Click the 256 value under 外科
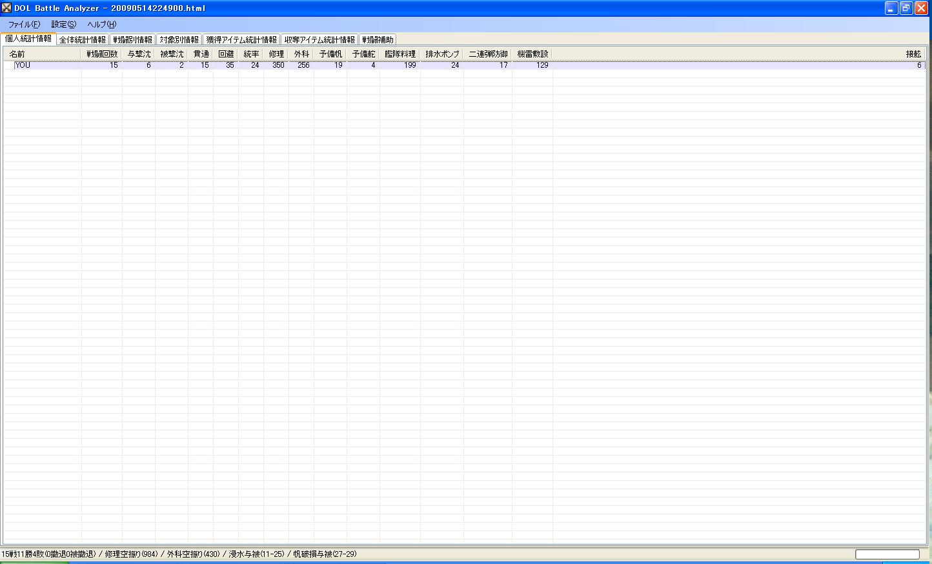Screen dimensions: 932x564 (x=303, y=65)
